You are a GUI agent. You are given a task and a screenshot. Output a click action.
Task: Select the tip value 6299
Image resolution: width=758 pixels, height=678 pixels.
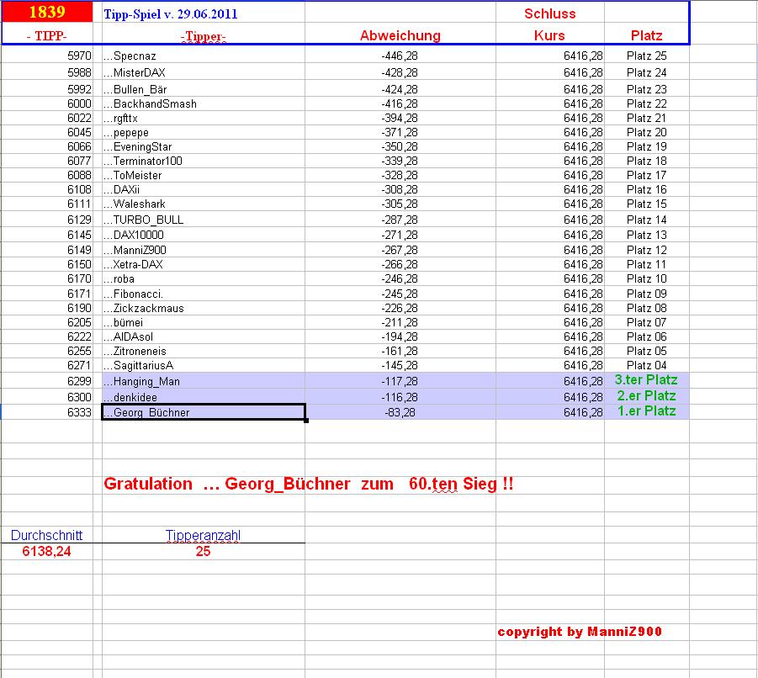(79, 381)
